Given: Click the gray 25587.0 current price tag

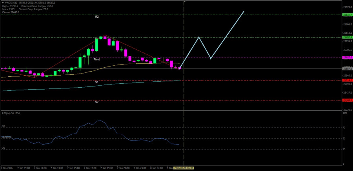Looking at the screenshot, I should [347, 68].
